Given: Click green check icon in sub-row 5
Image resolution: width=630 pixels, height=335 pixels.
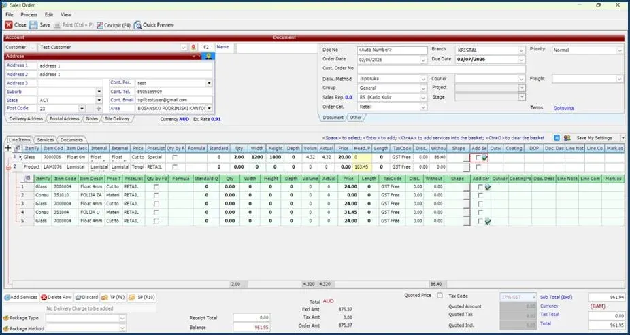Looking at the screenshot, I should (487, 222).
